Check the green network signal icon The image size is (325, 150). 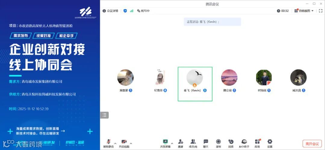(x=132, y=11)
